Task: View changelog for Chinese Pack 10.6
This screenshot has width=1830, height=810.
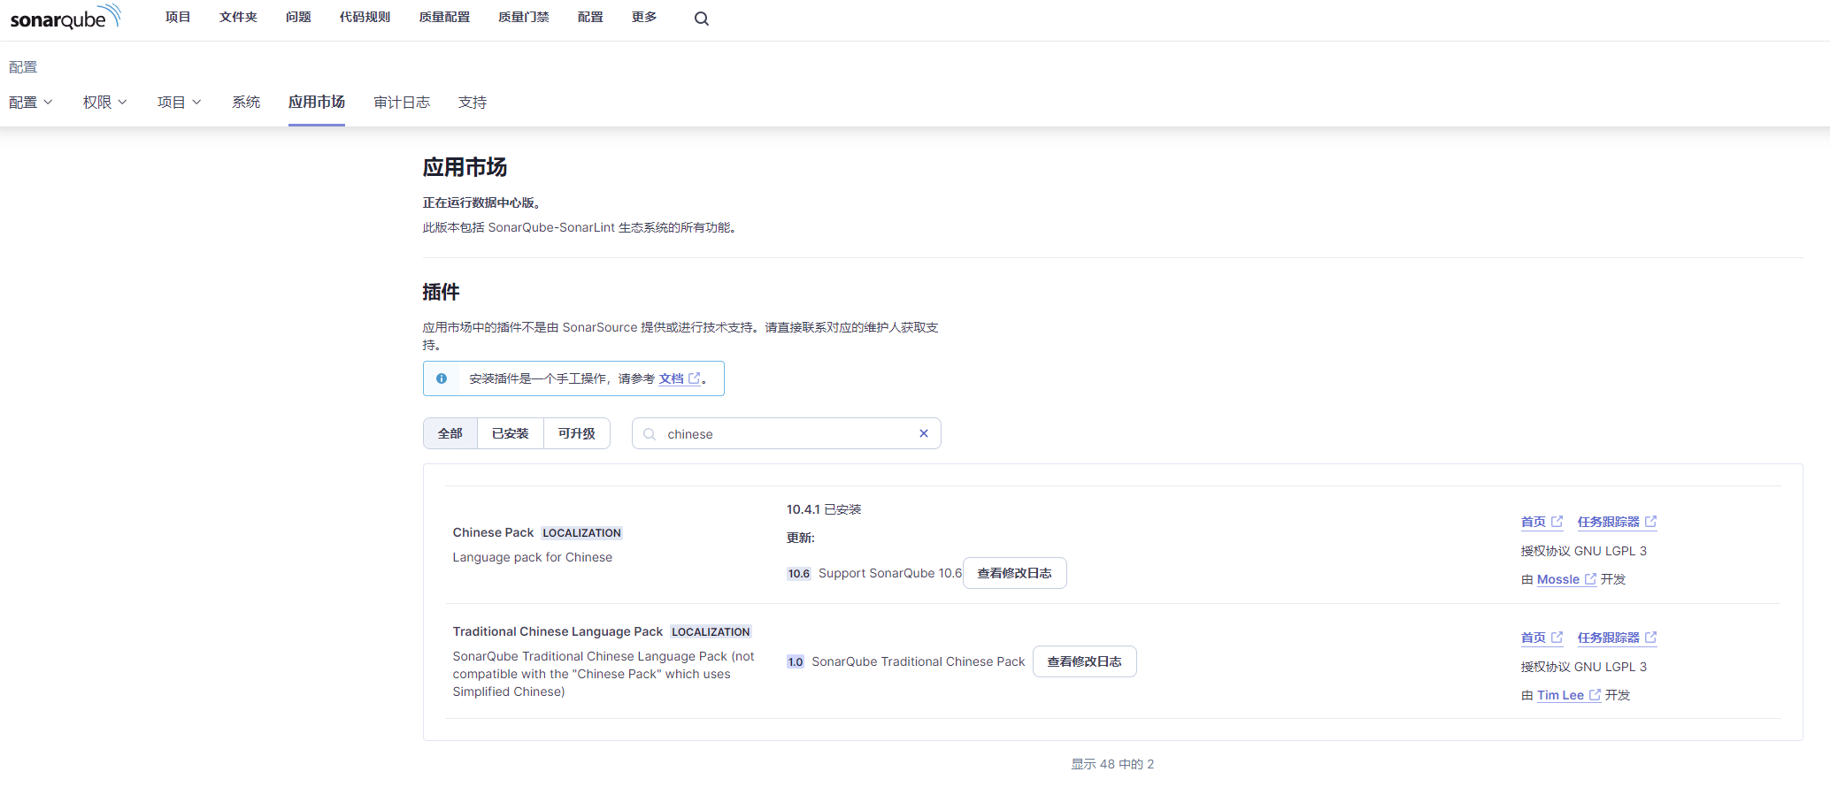Action: (1014, 573)
